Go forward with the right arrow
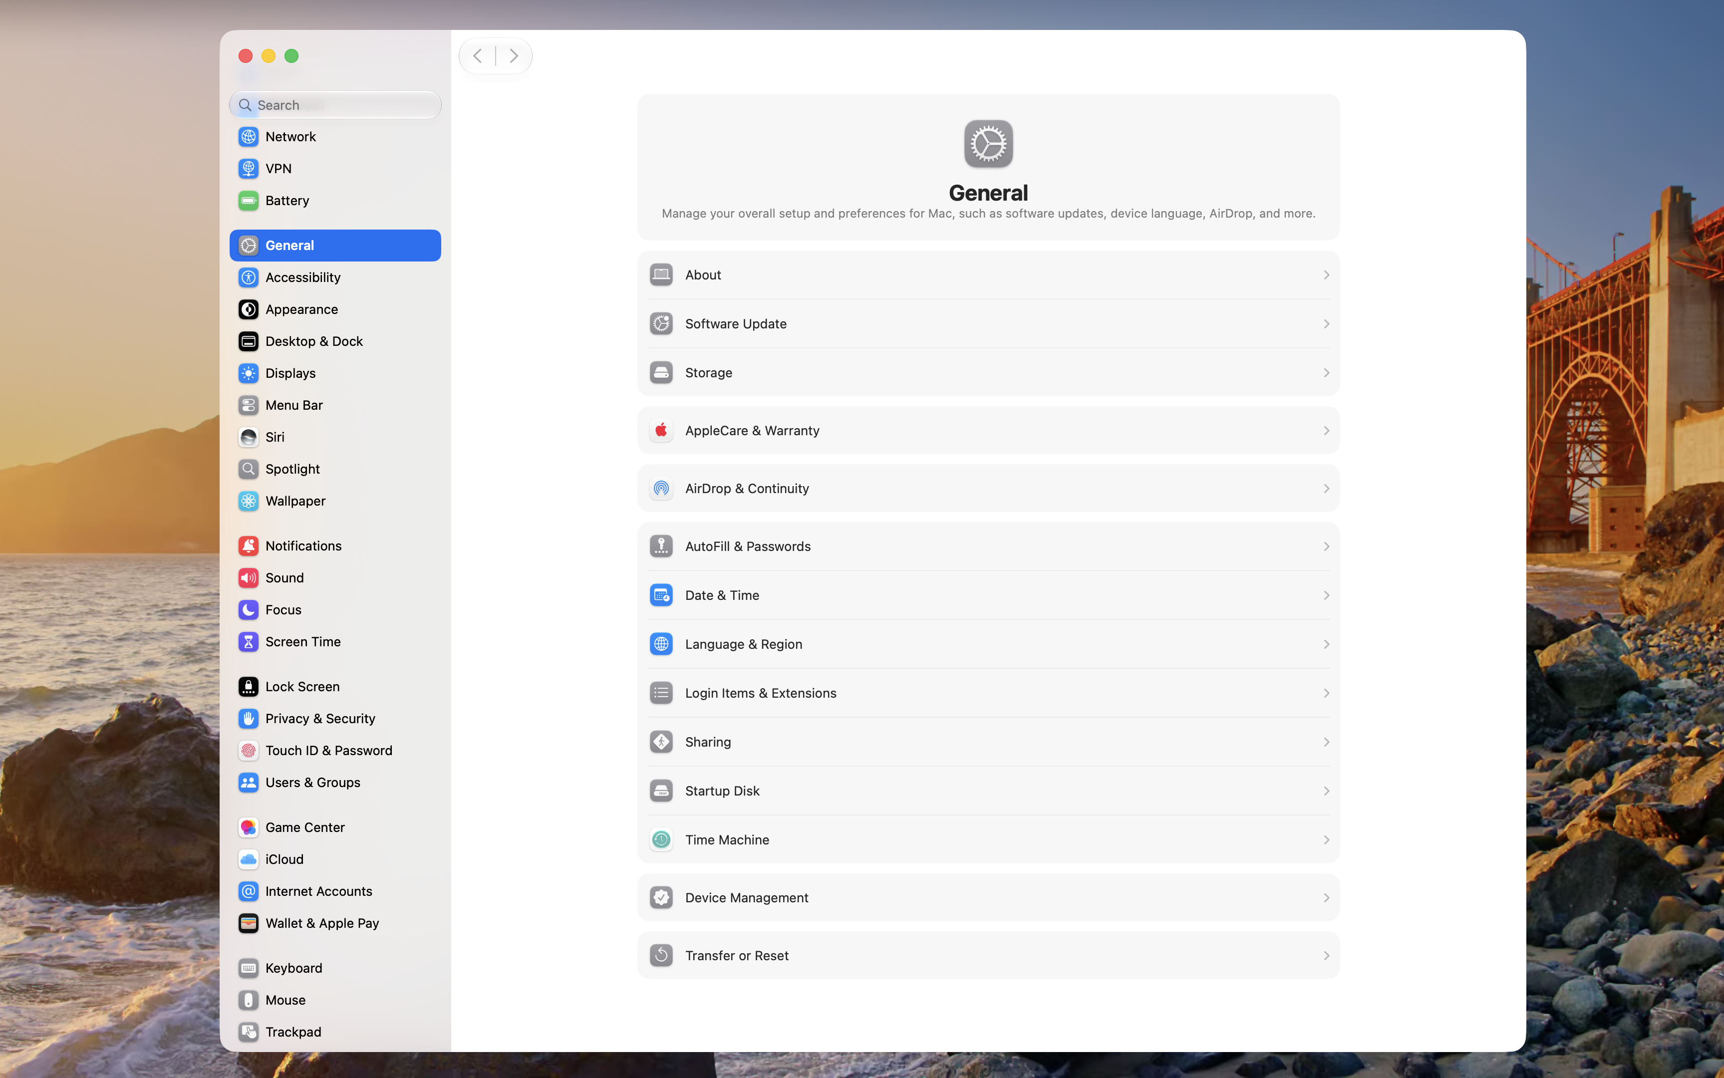Screen dimensions: 1724x1078 point(513,55)
